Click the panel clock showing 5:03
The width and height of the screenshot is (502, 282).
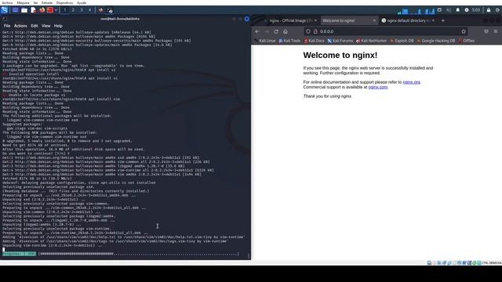[476, 10]
